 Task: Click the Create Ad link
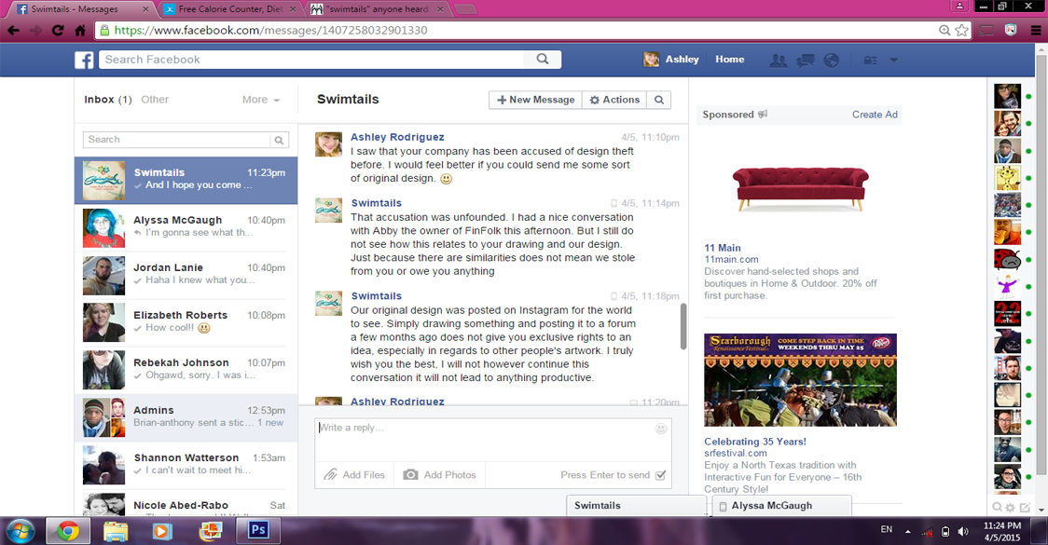click(874, 115)
